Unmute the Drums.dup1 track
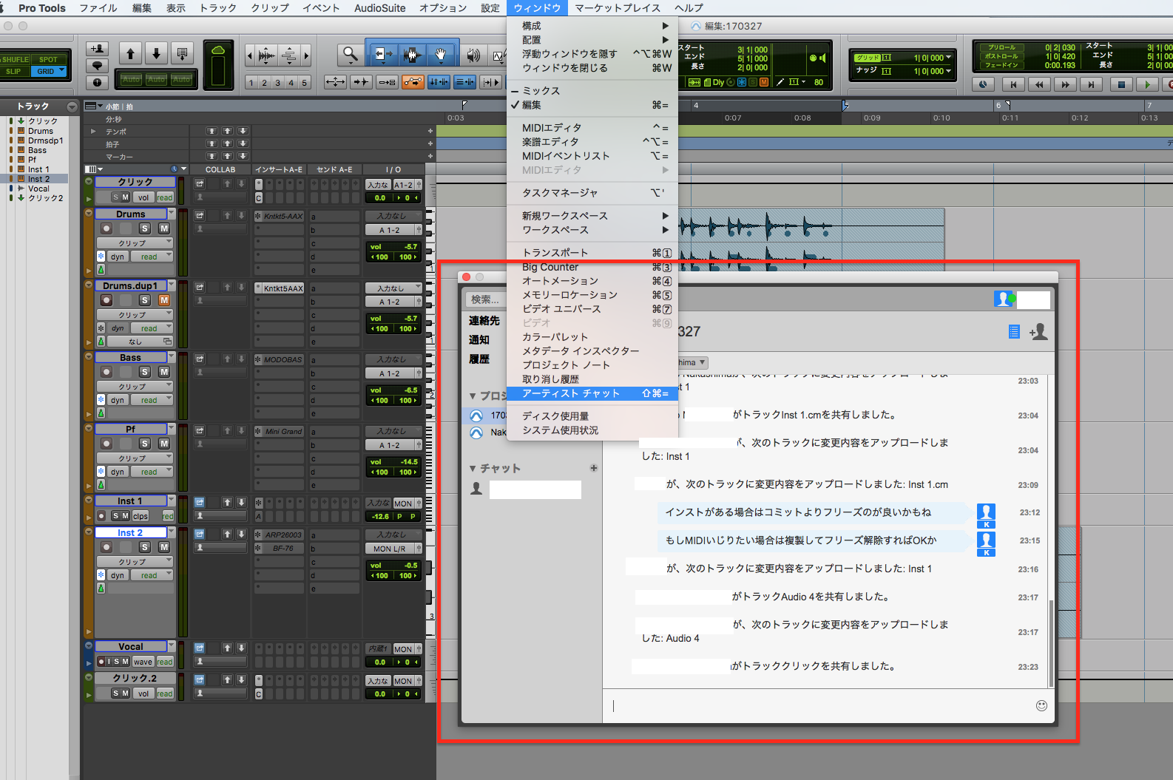This screenshot has width=1173, height=780. click(x=164, y=300)
